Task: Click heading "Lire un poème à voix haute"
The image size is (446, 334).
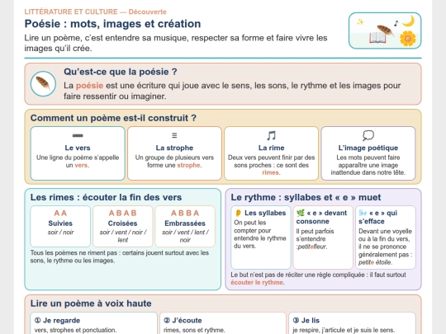Action: pos(91,303)
